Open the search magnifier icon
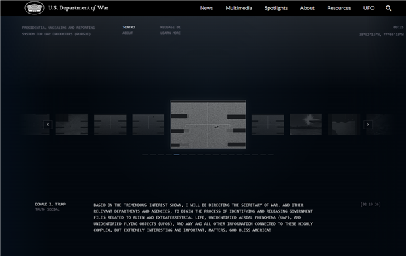 tap(388, 8)
